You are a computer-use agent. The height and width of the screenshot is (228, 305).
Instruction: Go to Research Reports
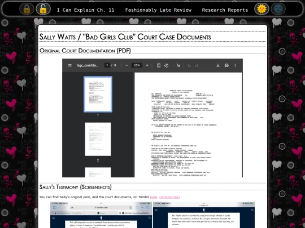(225, 10)
